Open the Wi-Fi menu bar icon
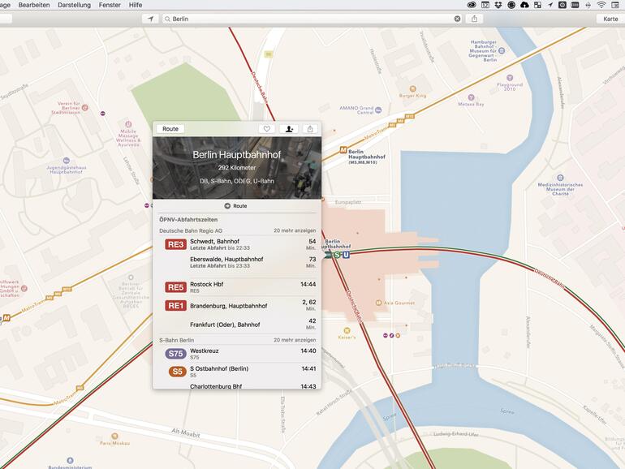 pyautogui.click(x=601, y=5)
